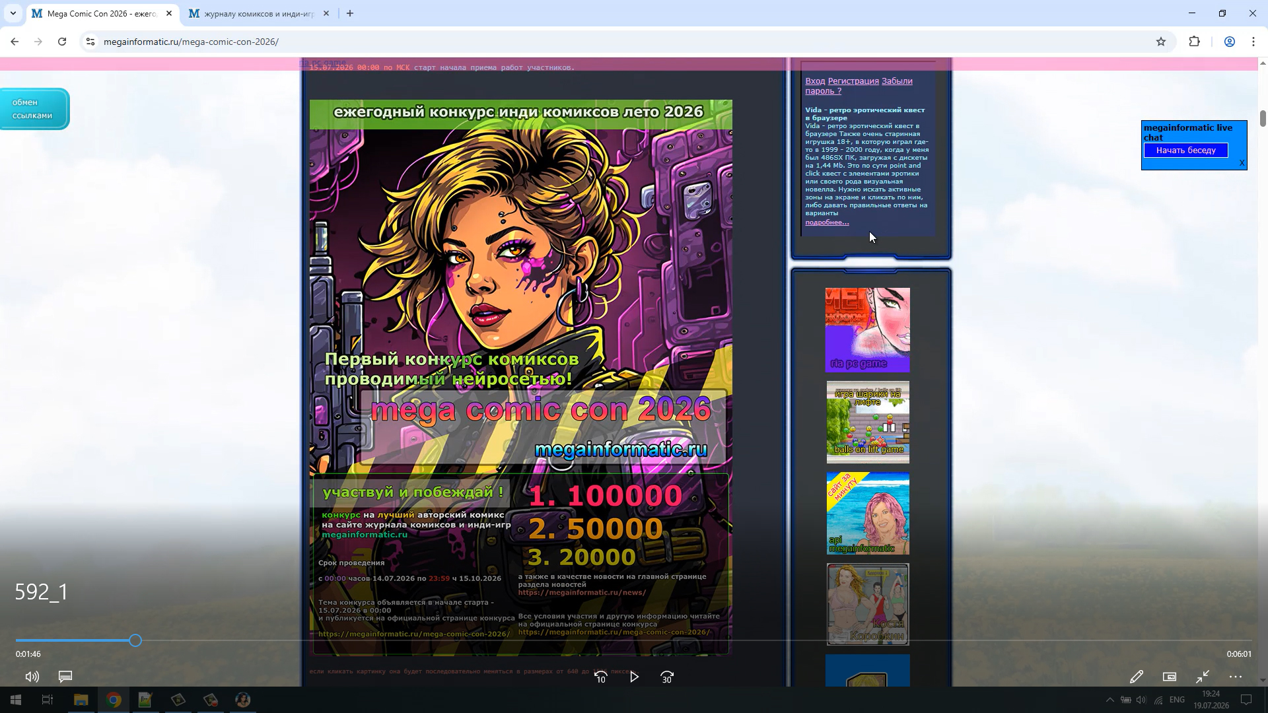This screenshot has height=713, width=1268.
Task: Open the video player's more options menu
Action: coord(1236,677)
